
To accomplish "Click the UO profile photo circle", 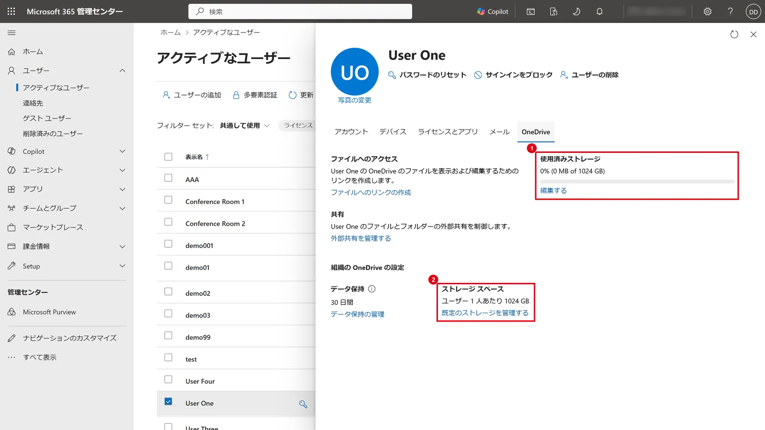I will [355, 72].
